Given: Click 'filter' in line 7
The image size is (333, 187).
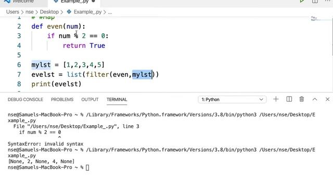Looking at the screenshot, I should pyautogui.click(x=97, y=75).
